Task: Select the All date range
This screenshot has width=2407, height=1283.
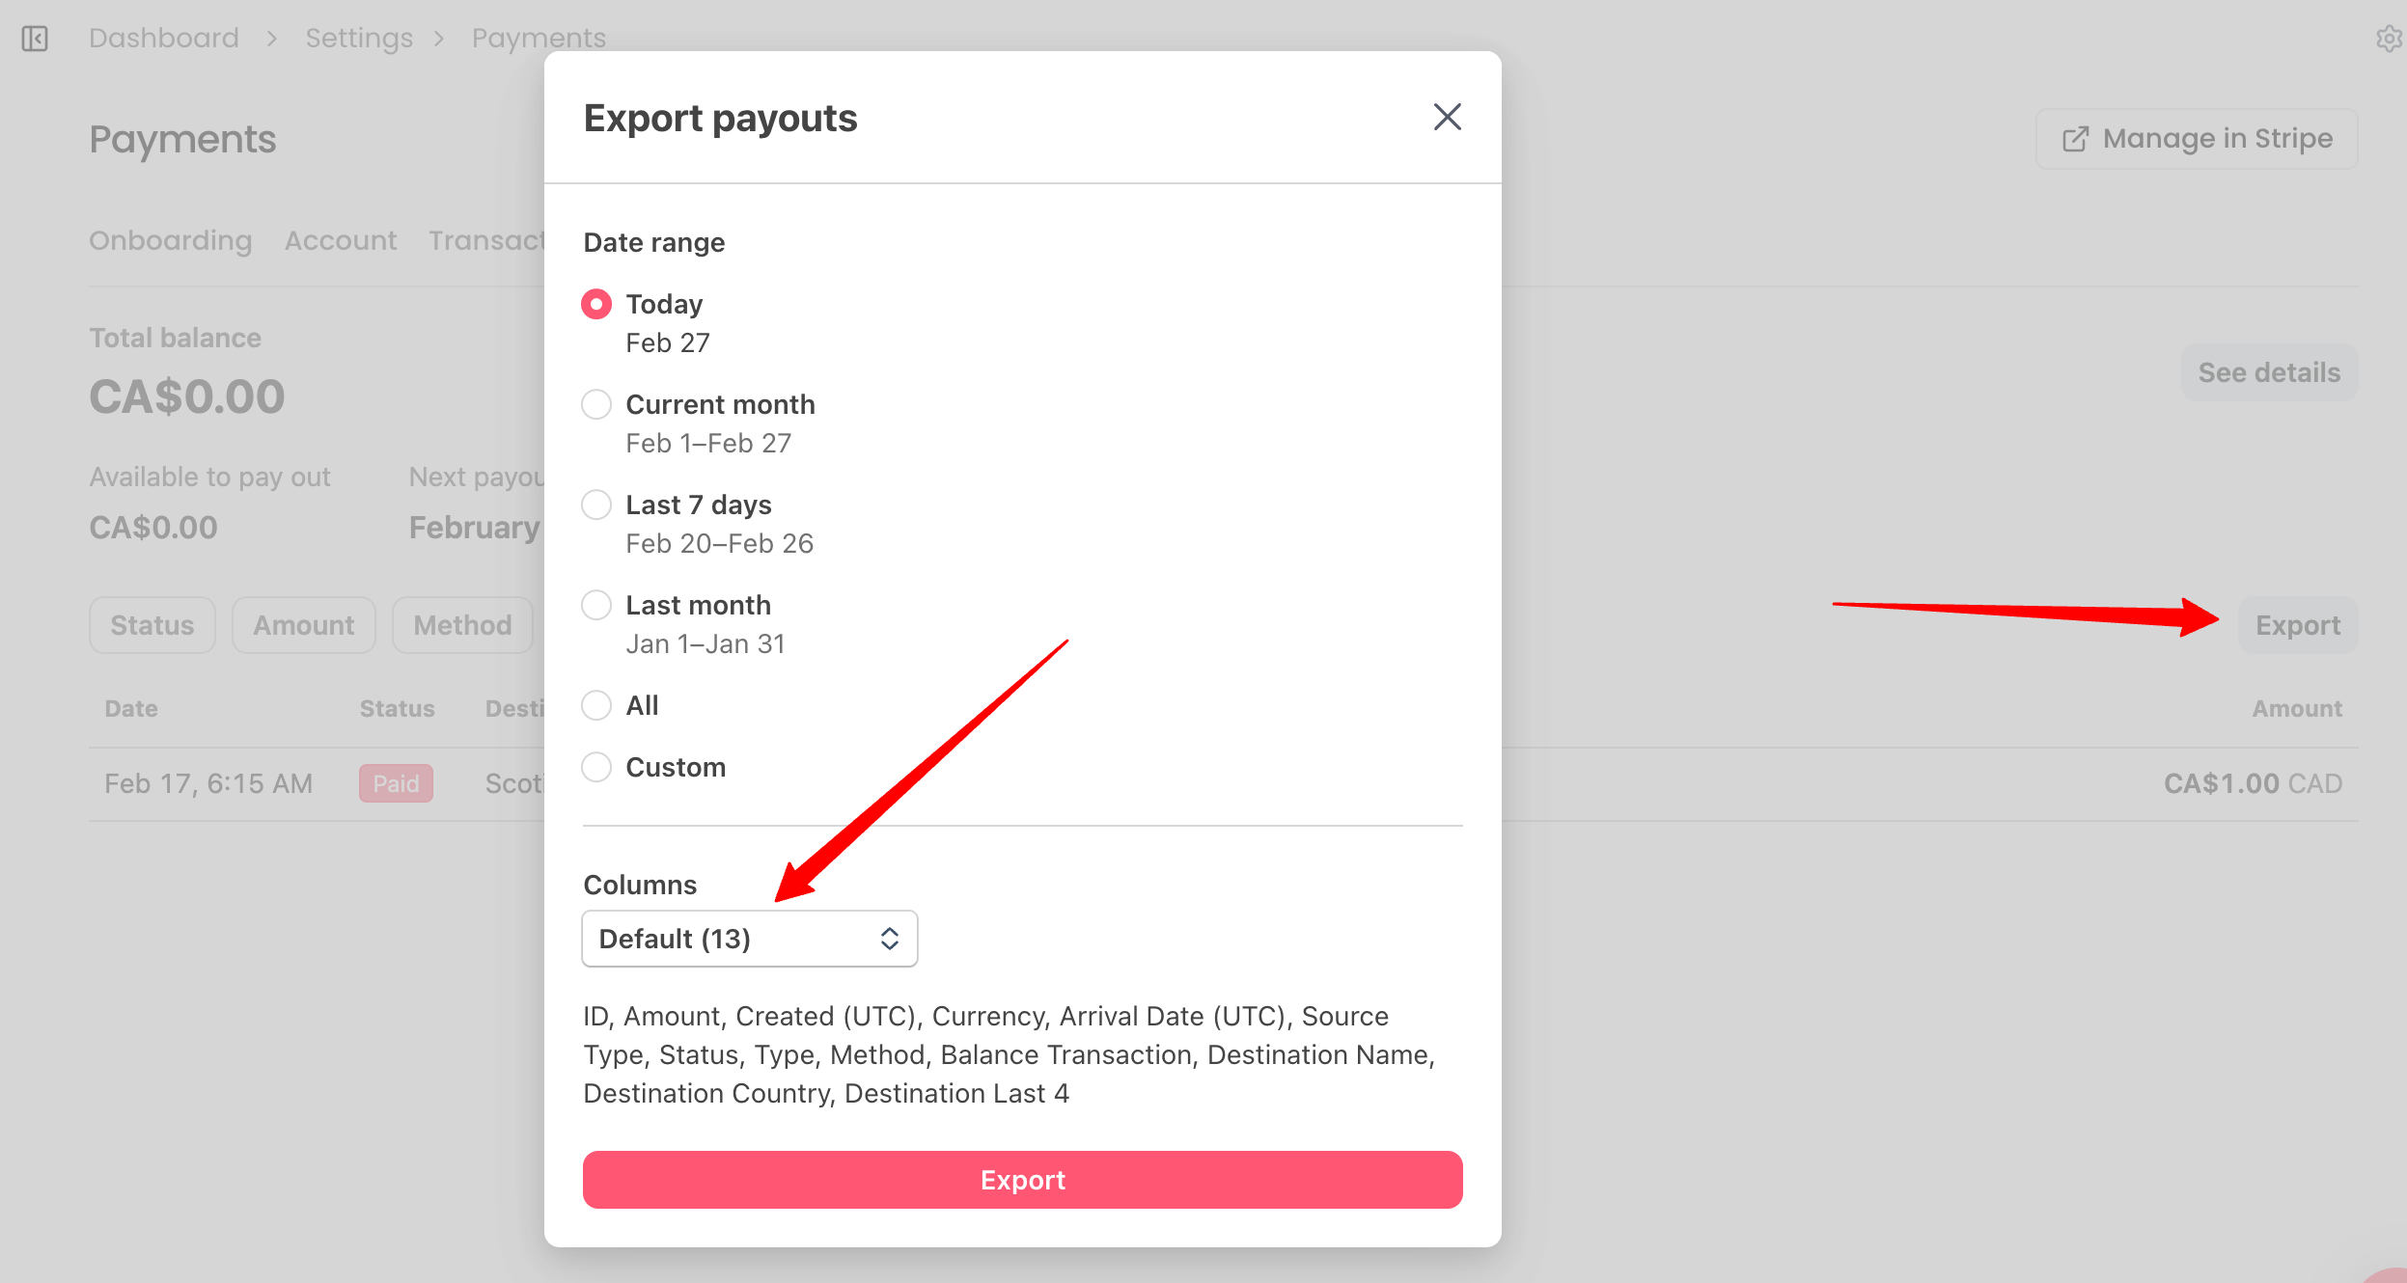Action: click(x=596, y=705)
